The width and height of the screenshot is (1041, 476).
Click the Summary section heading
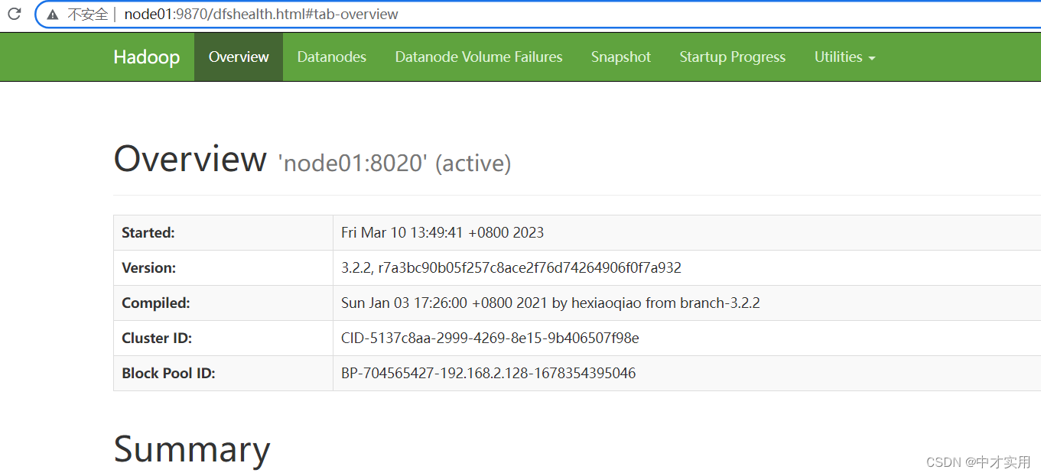click(x=192, y=449)
